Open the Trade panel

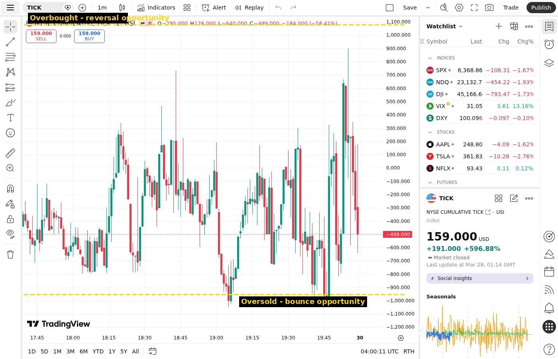(511, 8)
